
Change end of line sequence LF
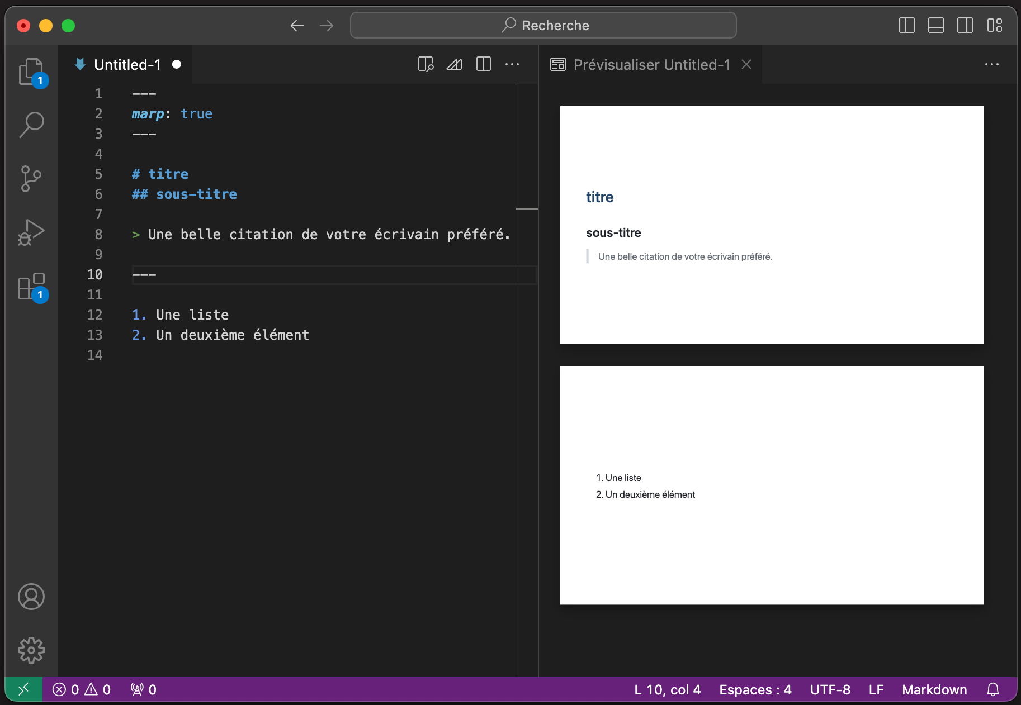876,689
